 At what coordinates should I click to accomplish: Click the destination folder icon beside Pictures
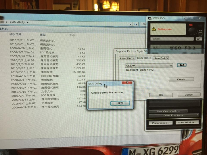pos(199,39)
